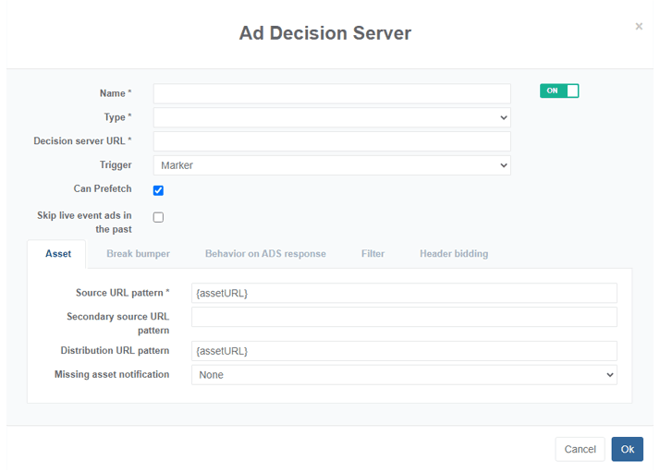
Task: Uncheck the Can Prefetch checkbox
Action: coord(158,190)
